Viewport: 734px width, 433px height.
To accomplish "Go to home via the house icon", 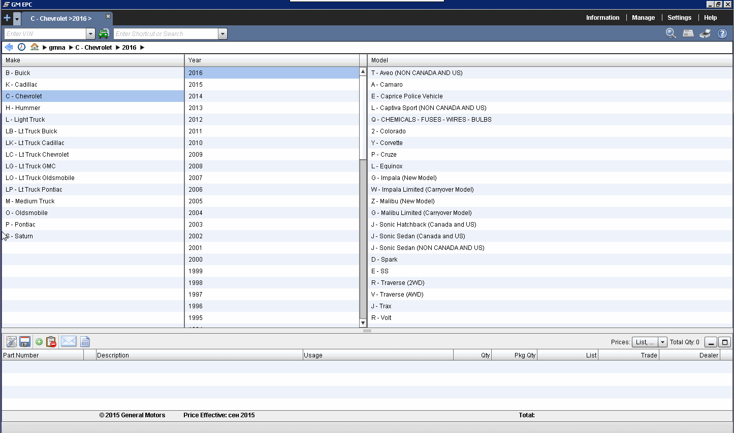I will (35, 47).
